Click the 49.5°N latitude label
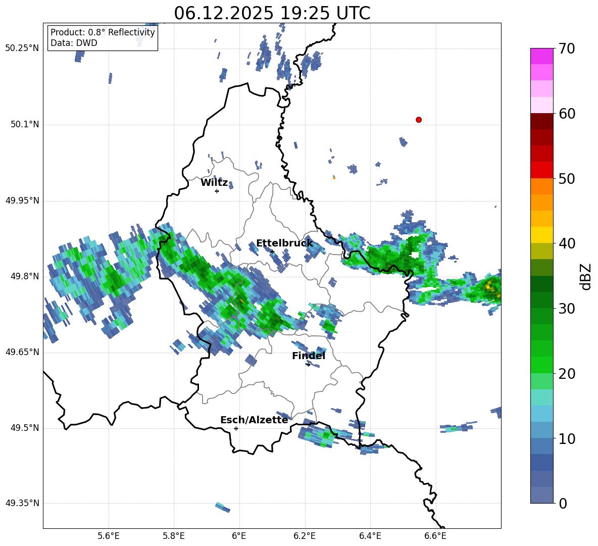The height and width of the screenshot is (546, 598). (25, 428)
